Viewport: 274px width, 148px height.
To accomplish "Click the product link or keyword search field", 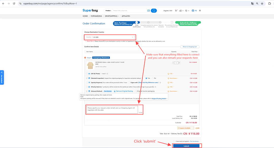I will [130, 11].
